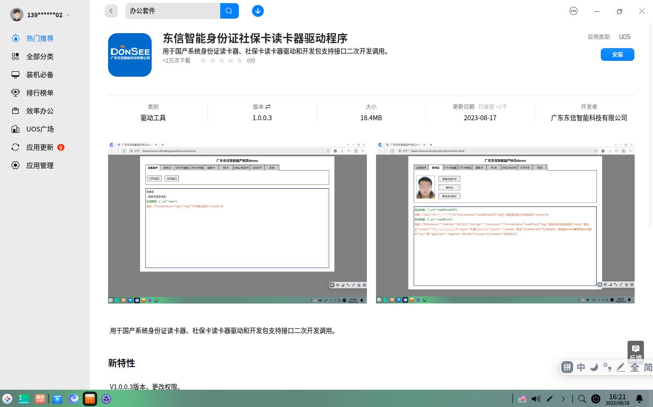Image resolution: width=653 pixels, height=407 pixels.
Task: Open the browser from the dock
Action: click(x=74, y=399)
